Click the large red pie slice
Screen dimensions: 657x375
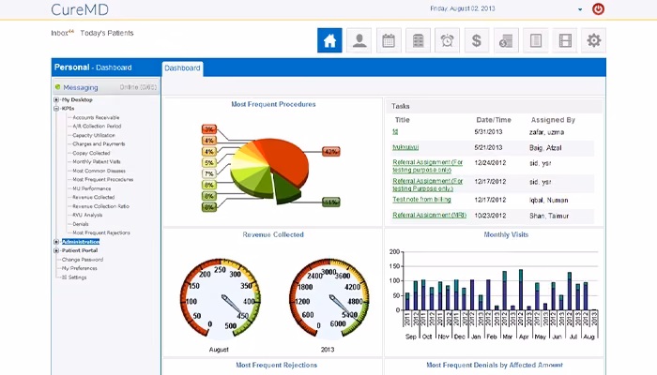click(285, 159)
